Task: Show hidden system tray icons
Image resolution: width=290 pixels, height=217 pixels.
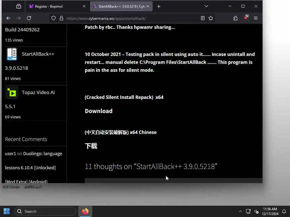Action: 240,211
